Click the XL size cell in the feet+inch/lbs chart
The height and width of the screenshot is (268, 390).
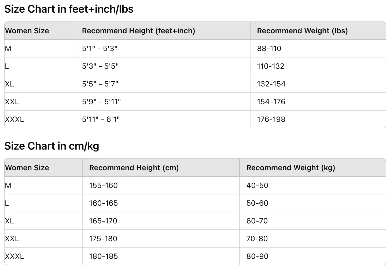point(9,84)
